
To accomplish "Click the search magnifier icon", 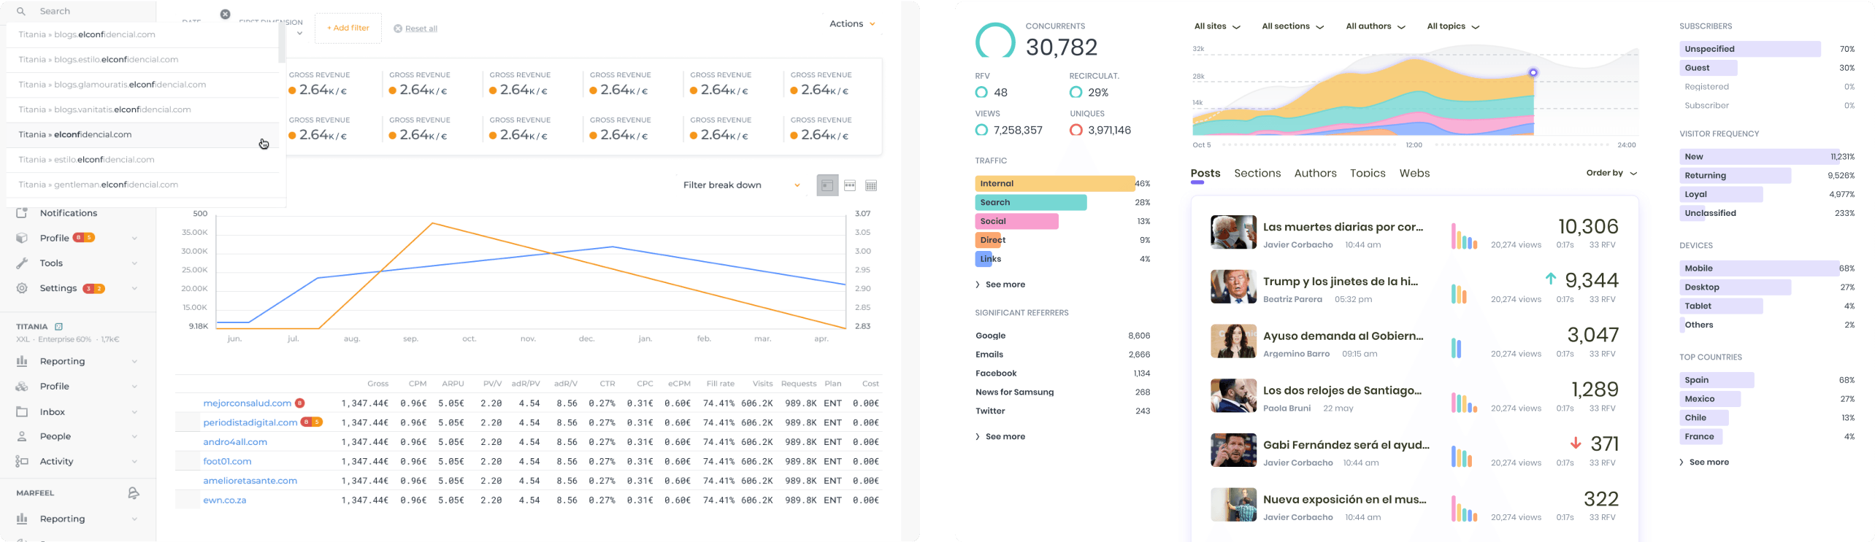I will pyautogui.click(x=21, y=12).
